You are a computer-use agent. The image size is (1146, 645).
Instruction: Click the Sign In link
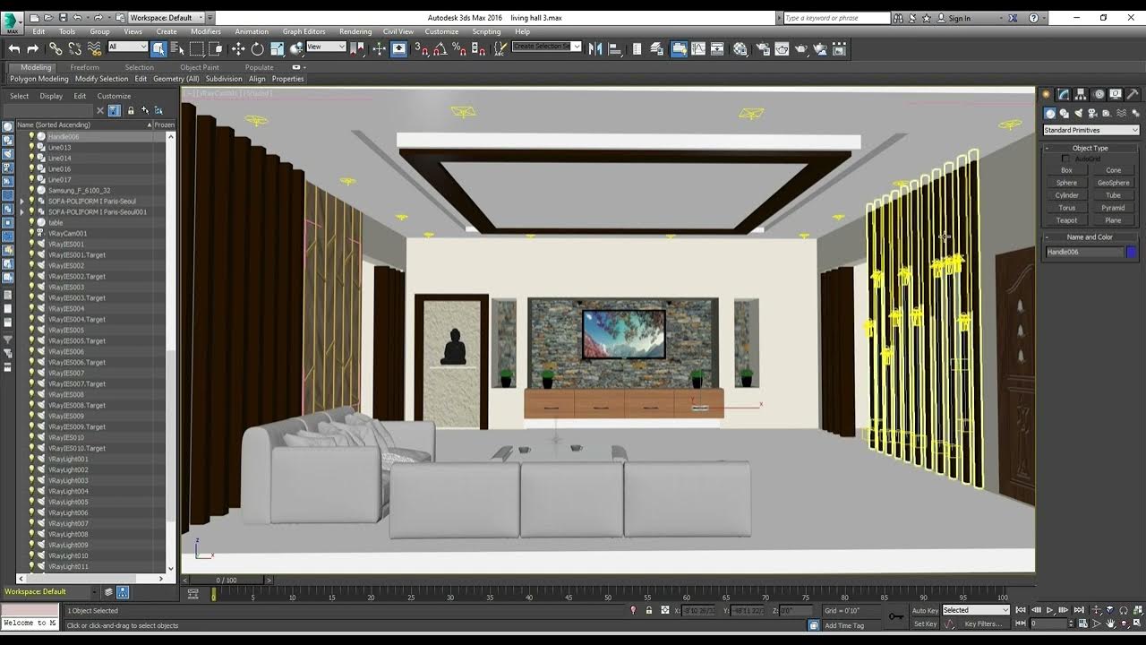point(959,18)
